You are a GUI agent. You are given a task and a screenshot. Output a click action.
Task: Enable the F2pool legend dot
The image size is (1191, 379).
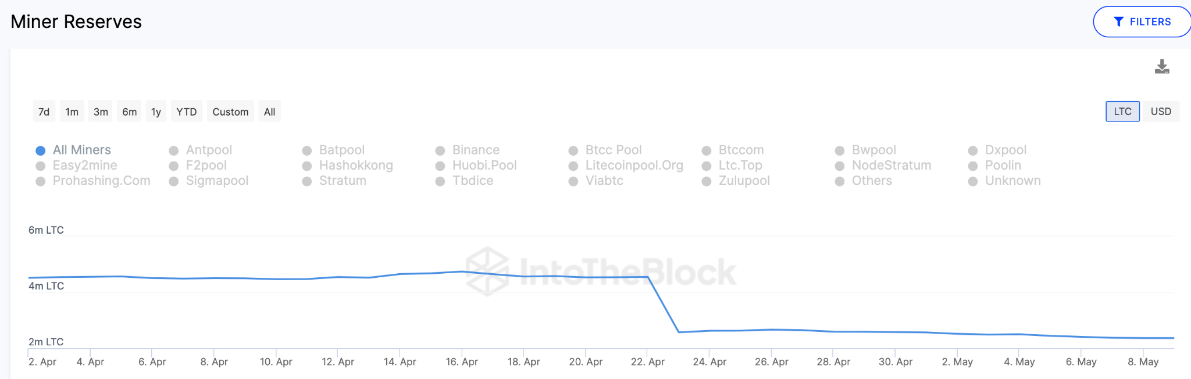click(x=174, y=166)
